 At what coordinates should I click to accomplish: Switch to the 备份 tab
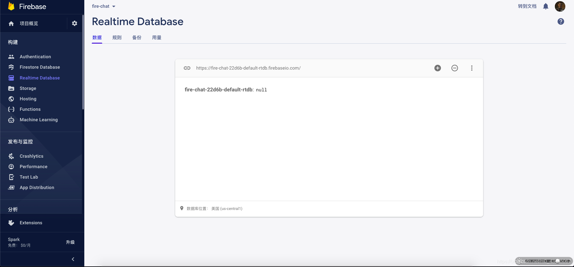click(x=137, y=38)
